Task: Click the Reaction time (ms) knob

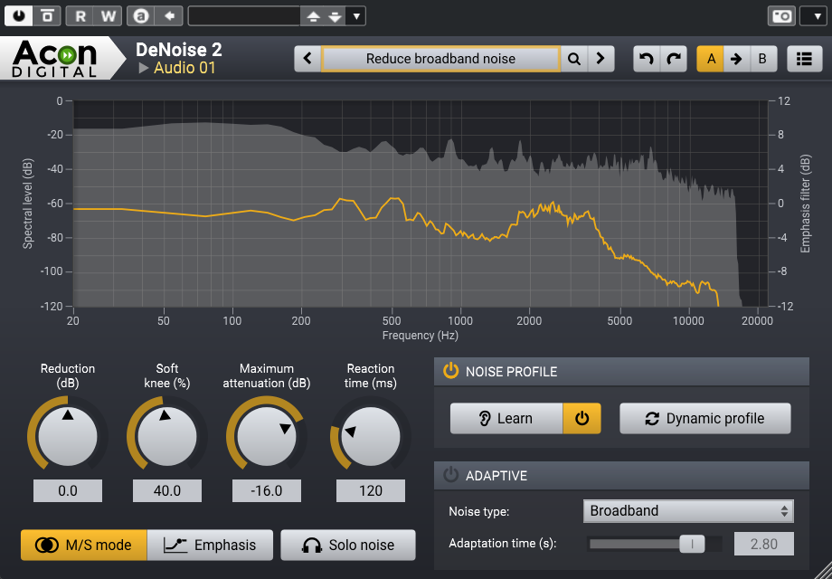Action: [371, 437]
